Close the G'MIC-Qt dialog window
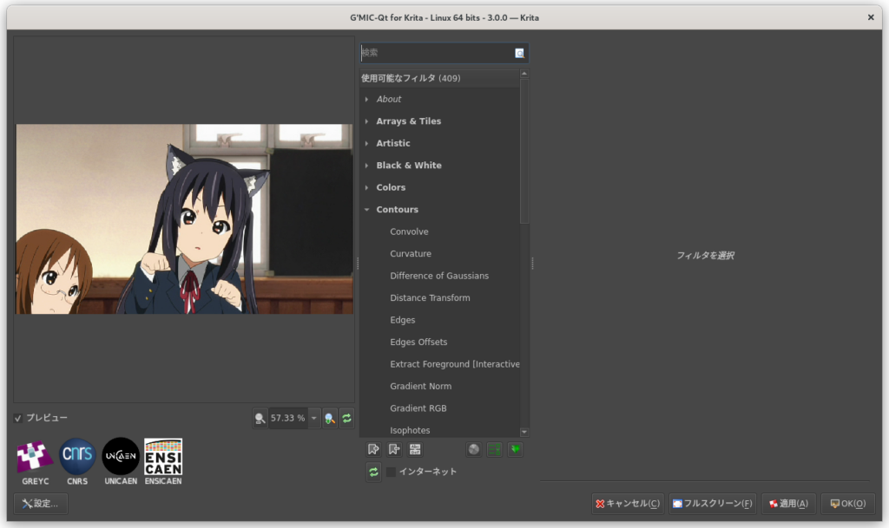The width and height of the screenshot is (889, 528). [x=871, y=17]
